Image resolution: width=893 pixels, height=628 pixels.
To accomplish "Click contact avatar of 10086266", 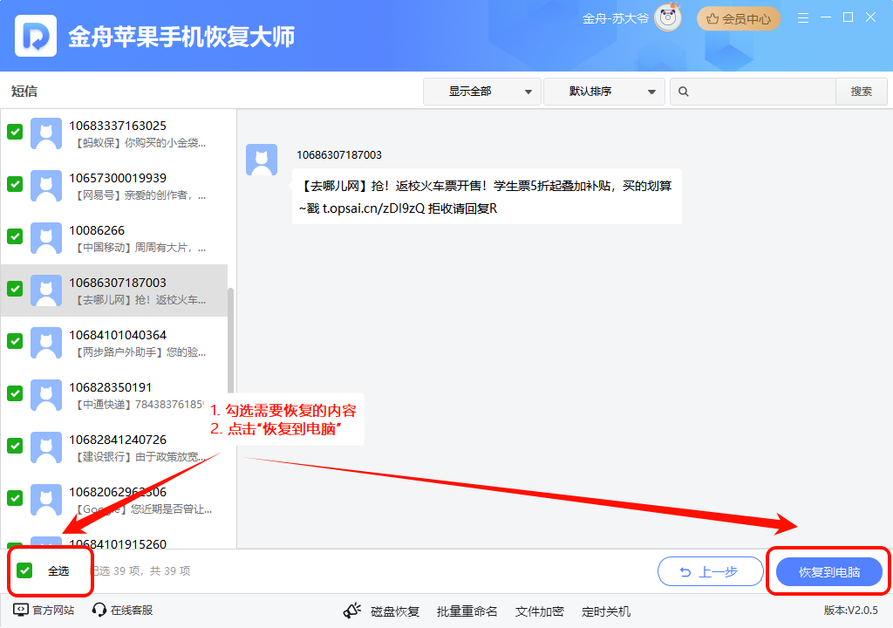I will (46, 238).
